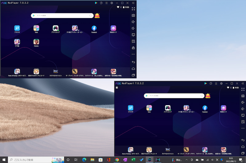This screenshot has height=163, width=246.
Task: Collapse the top NoxPlayer sidebar with double chevron
Action: click(133, 3)
